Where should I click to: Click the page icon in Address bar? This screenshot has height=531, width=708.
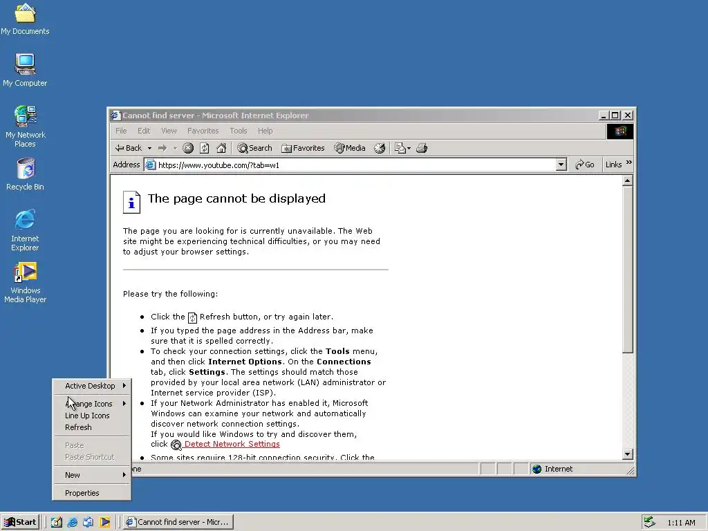pyautogui.click(x=150, y=165)
